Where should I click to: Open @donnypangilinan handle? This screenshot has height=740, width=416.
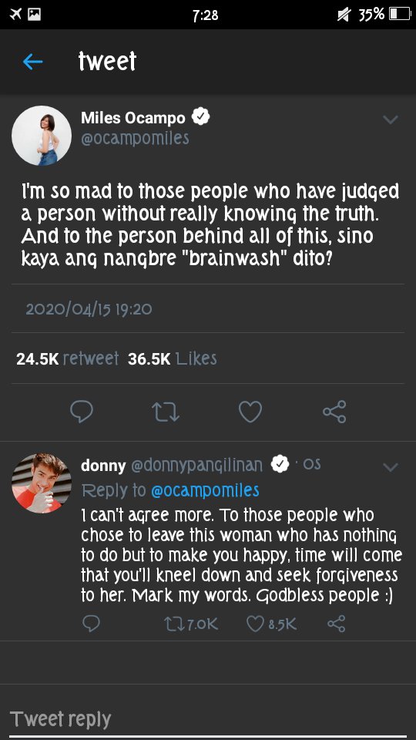(x=196, y=466)
